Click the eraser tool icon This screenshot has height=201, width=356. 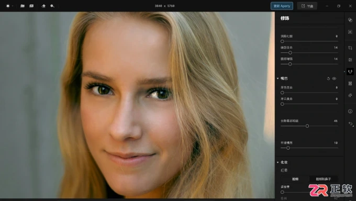43,6
